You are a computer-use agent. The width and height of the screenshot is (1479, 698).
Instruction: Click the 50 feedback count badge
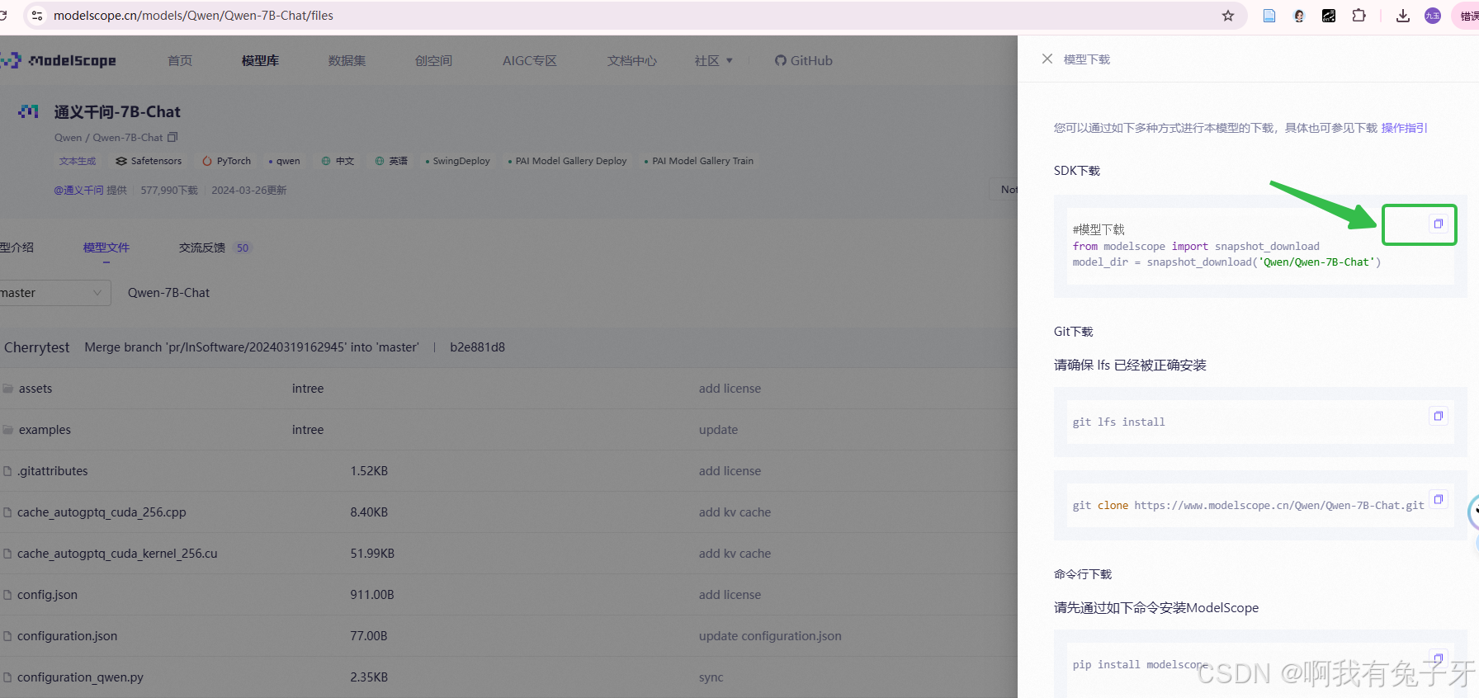tap(243, 248)
